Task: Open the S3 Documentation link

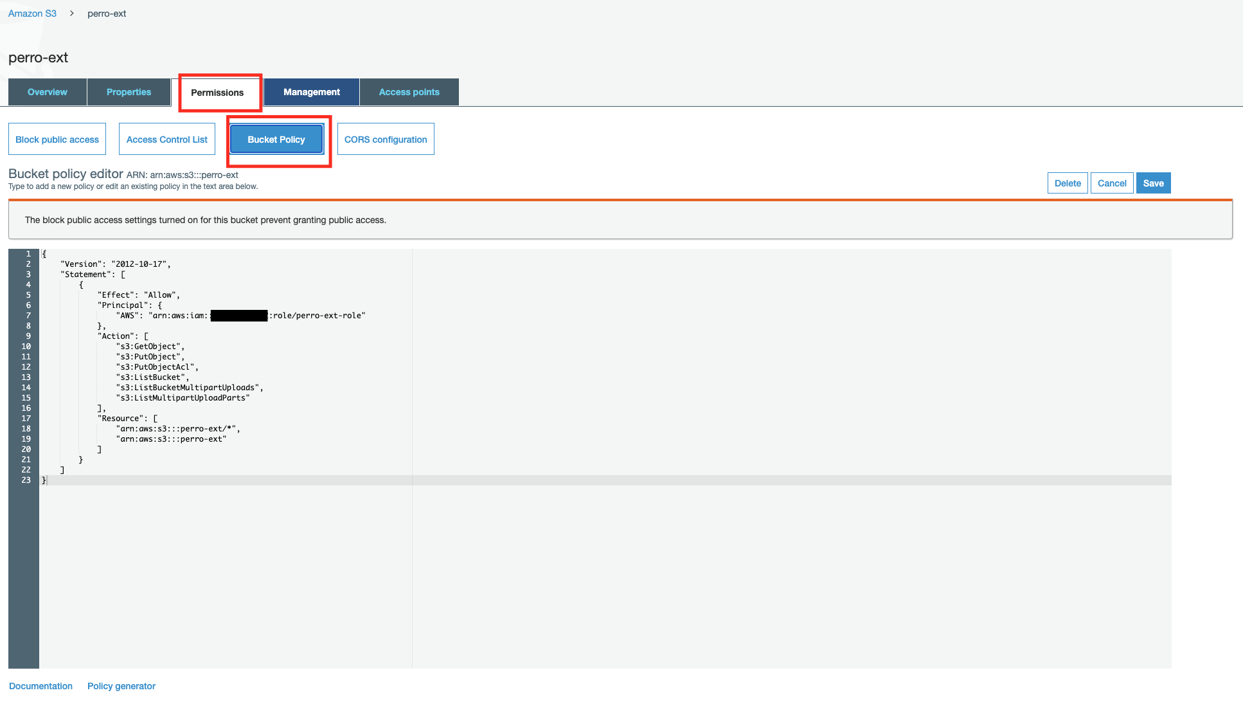Action: 40,686
